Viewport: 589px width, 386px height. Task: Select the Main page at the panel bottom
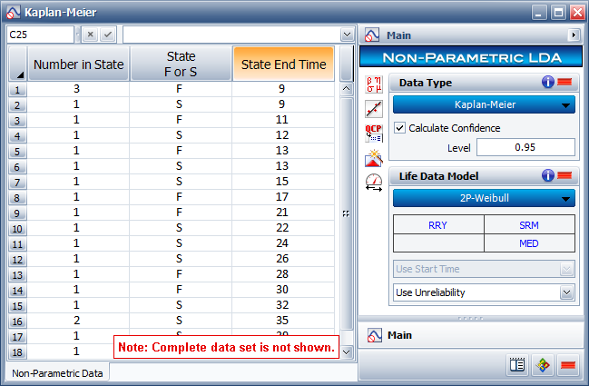[399, 335]
